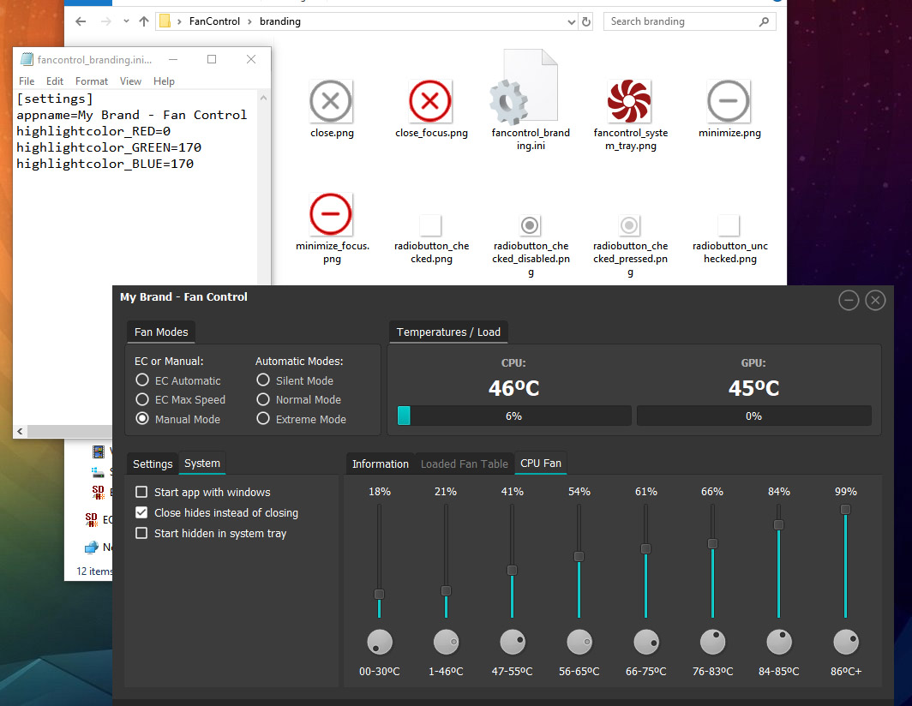The image size is (912, 706).
Task: Expand the FanControl breadcrumb chevron
Action: click(x=249, y=21)
